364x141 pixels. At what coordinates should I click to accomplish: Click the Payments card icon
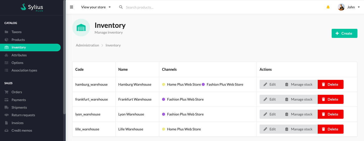pos(7,100)
